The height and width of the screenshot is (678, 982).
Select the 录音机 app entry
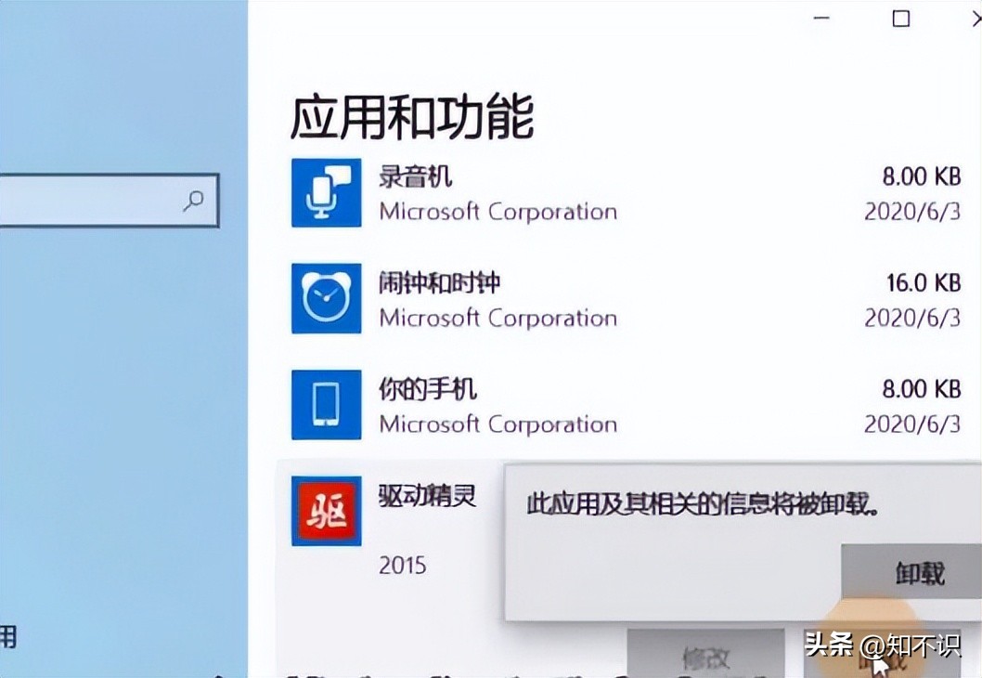[627, 193]
